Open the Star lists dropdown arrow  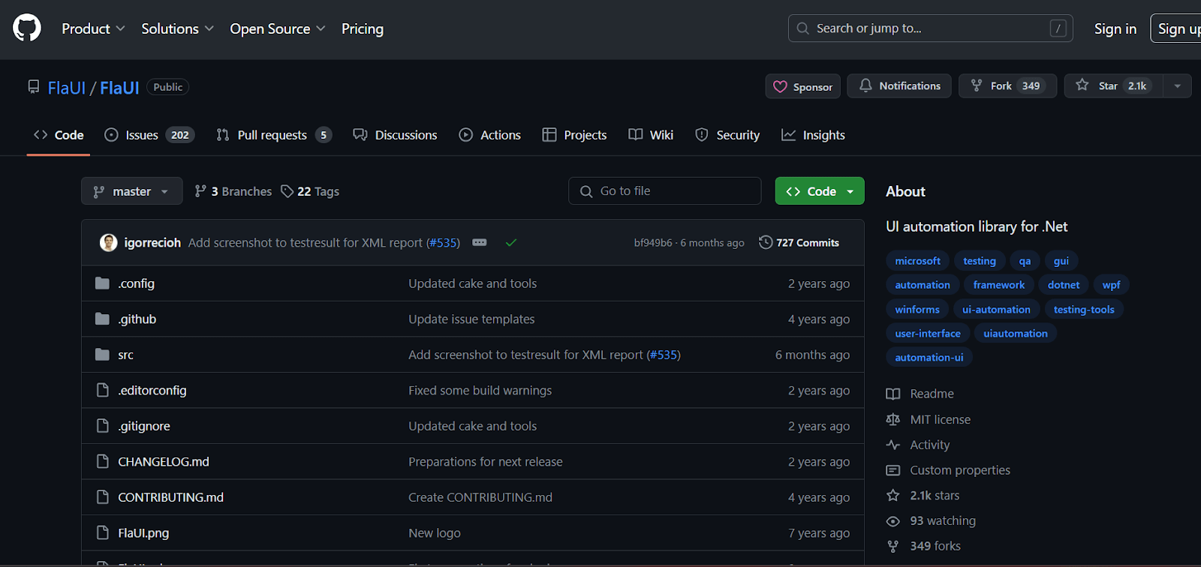(1177, 85)
